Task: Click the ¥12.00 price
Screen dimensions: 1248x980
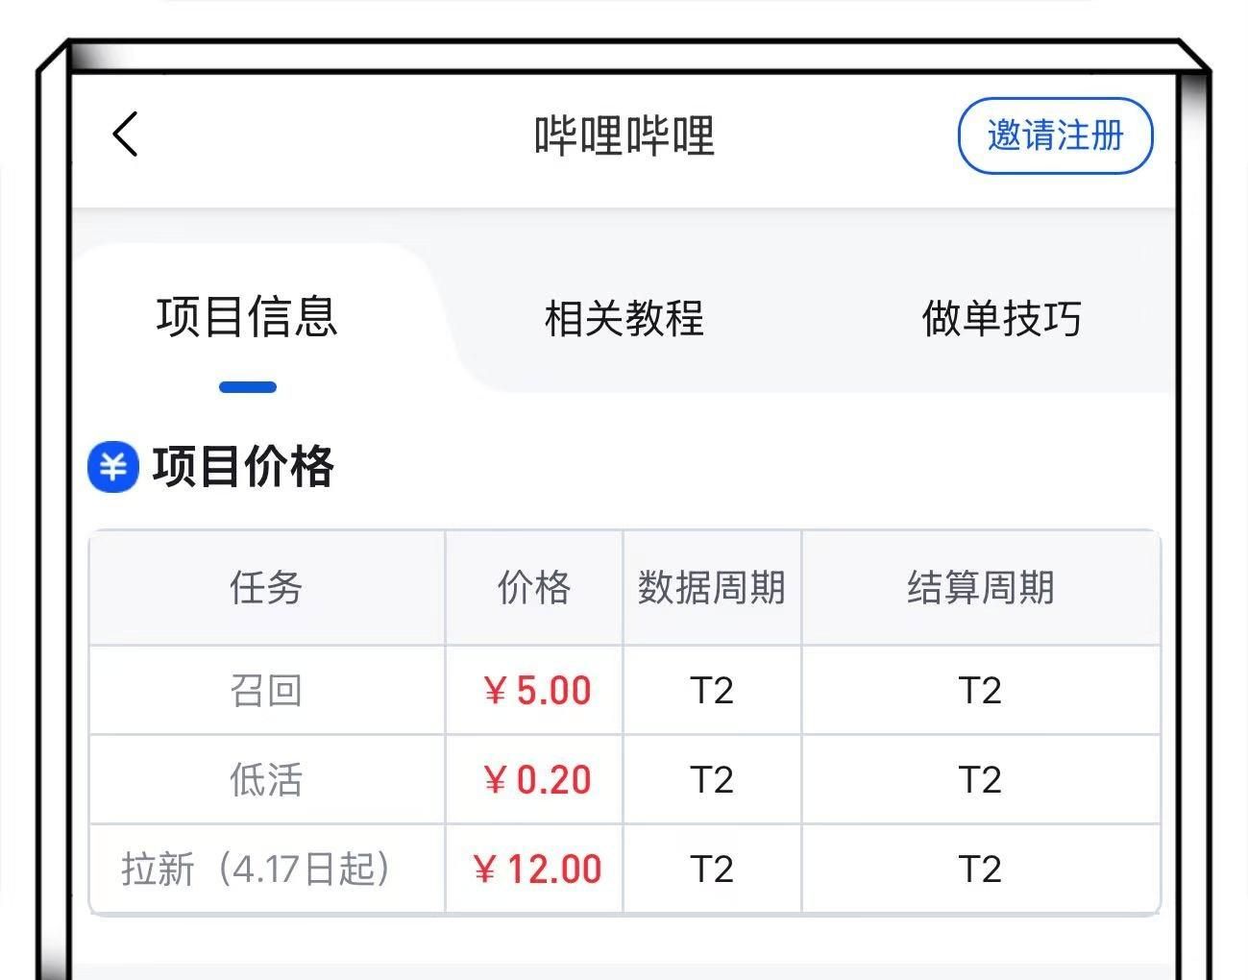Action: pyautogui.click(x=537, y=869)
